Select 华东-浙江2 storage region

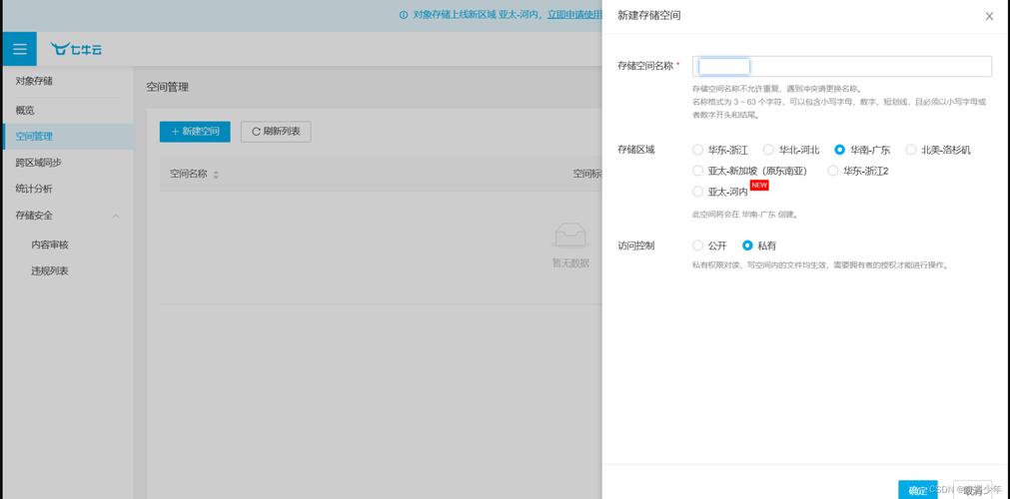[833, 171]
